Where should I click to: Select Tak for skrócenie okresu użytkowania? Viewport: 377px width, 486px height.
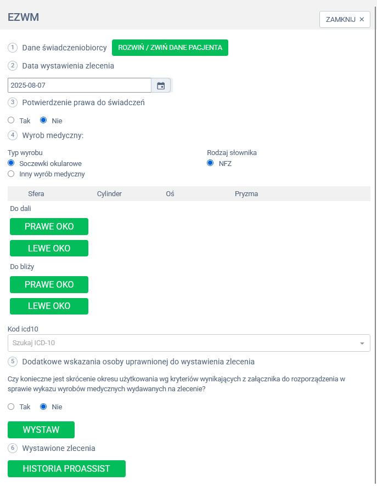(11, 407)
